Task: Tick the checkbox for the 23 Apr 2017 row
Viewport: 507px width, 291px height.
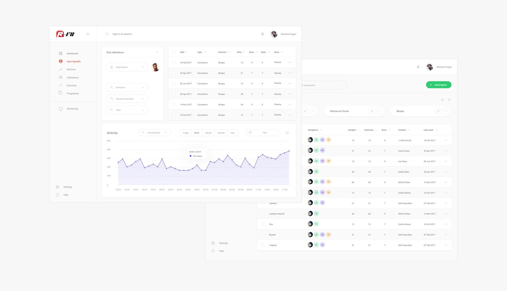Action: click(x=174, y=73)
